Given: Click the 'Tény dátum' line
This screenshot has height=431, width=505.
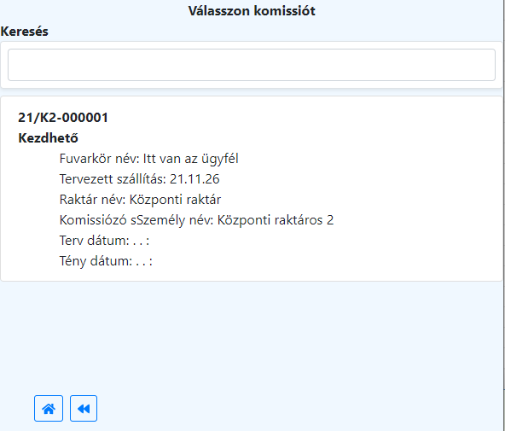Looking at the screenshot, I should pyautogui.click(x=106, y=261).
